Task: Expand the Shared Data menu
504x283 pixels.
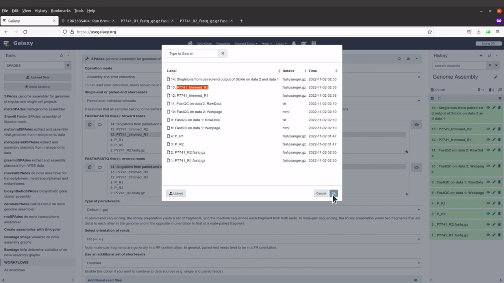Action: [x=246, y=44]
